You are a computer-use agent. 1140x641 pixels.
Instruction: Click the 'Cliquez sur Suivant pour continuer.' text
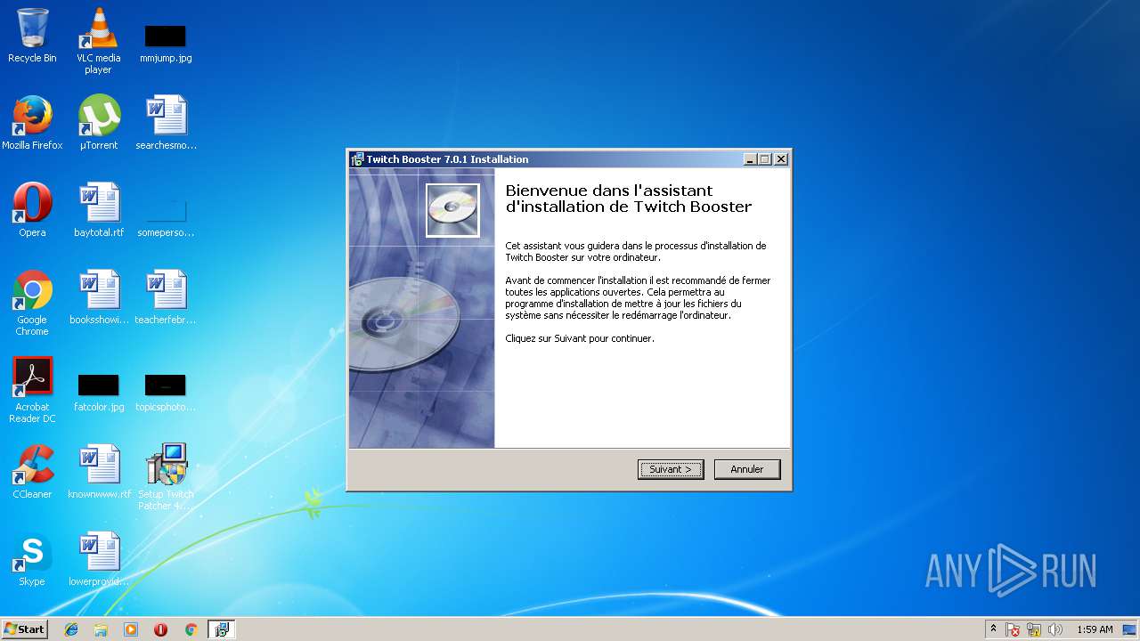pos(580,338)
